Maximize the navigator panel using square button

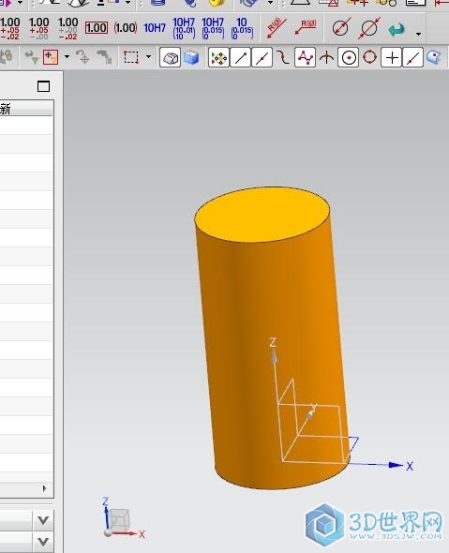click(x=43, y=86)
